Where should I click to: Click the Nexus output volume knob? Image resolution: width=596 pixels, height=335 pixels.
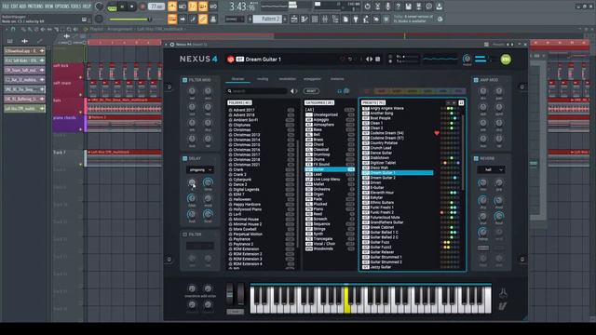[x=467, y=59]
